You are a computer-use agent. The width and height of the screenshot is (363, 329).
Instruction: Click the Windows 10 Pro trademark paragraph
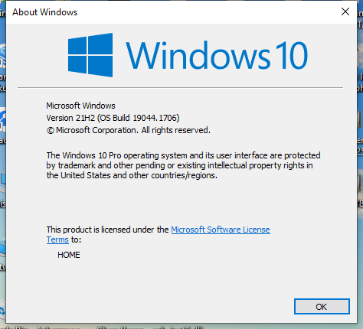click(x=183, y=165)
